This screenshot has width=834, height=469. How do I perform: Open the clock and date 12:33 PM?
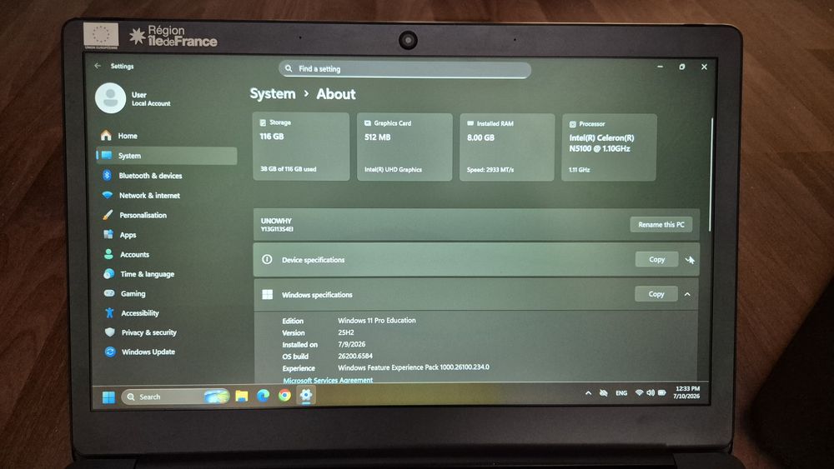tap(686, 392)
